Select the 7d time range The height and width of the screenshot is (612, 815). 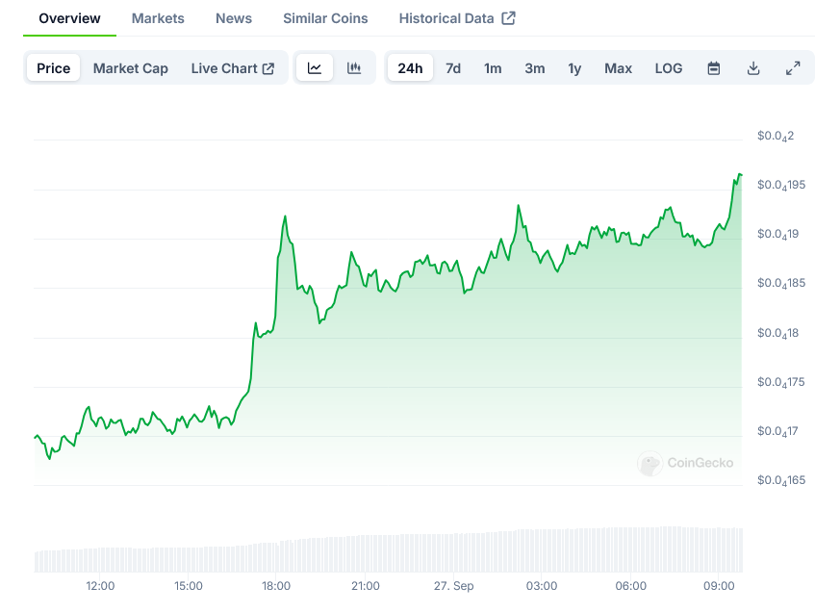[x=453, y=68]
